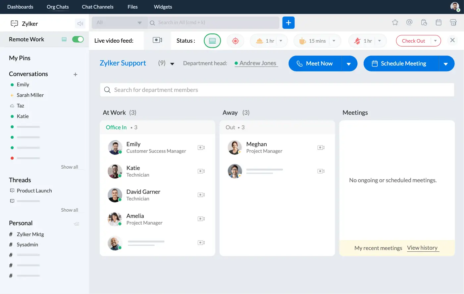Screen dimensions: 464x294
Task: Click the search in All field
Action: (x=214, y=22)
